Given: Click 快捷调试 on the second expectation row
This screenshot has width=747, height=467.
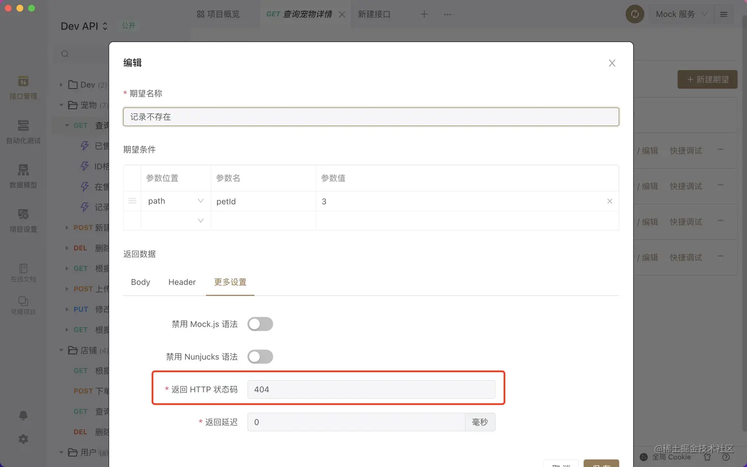Looking at the screenshot, I should (x=686, y=186).
